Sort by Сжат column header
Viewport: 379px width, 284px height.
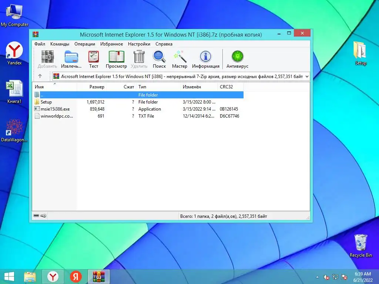pyautogui.click(x=121, y=87)
